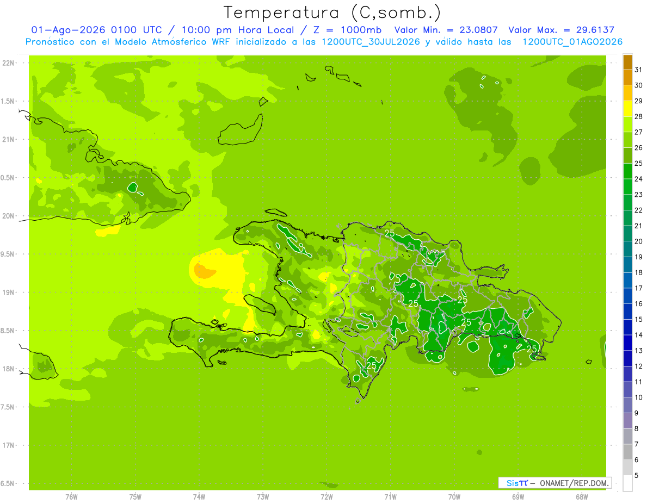This screenshot has height=504, width=653.
Task: Select the '01-Ago-2026 0100 UTC' date text
Action: click(96, 30)
